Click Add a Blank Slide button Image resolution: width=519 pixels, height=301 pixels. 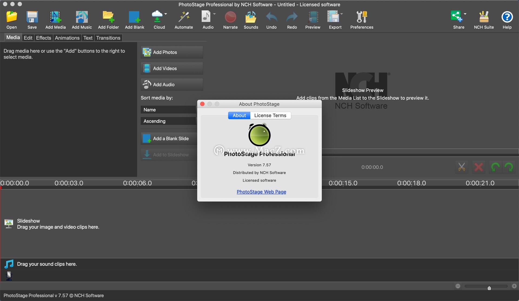tap(169, 138)
